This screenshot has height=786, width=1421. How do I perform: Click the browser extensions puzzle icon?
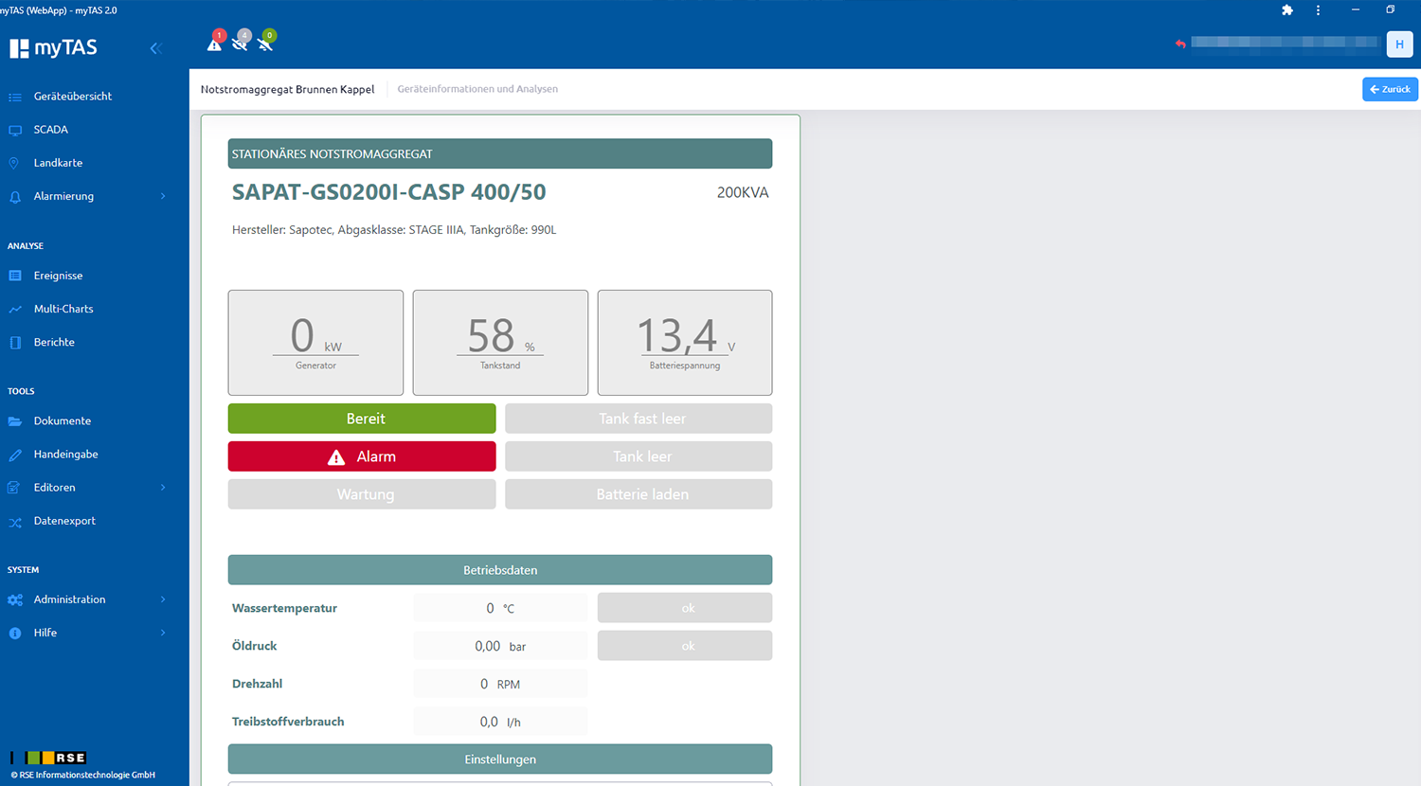(x=1287, y=10)
